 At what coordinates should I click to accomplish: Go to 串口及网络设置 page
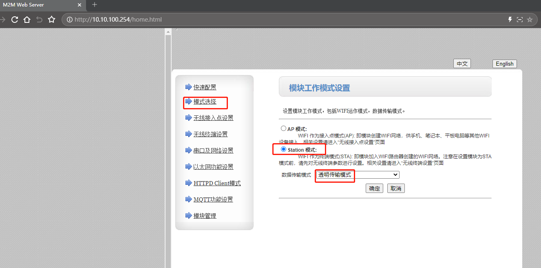tap(213, 151)
